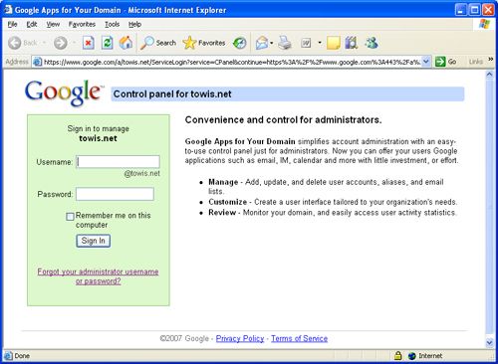Click the 'Customize' bullet text
This screenshot has width=498, height=364.
click(x=227, y=202)
